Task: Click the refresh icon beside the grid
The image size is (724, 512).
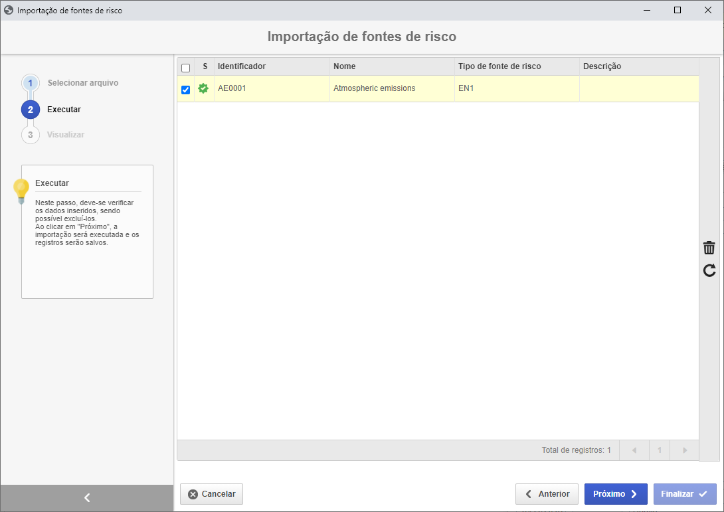Action: pyautogui.click(x=709, y=270)
